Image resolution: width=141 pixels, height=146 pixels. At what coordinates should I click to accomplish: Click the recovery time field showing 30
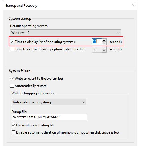click(x=97, y=49)
